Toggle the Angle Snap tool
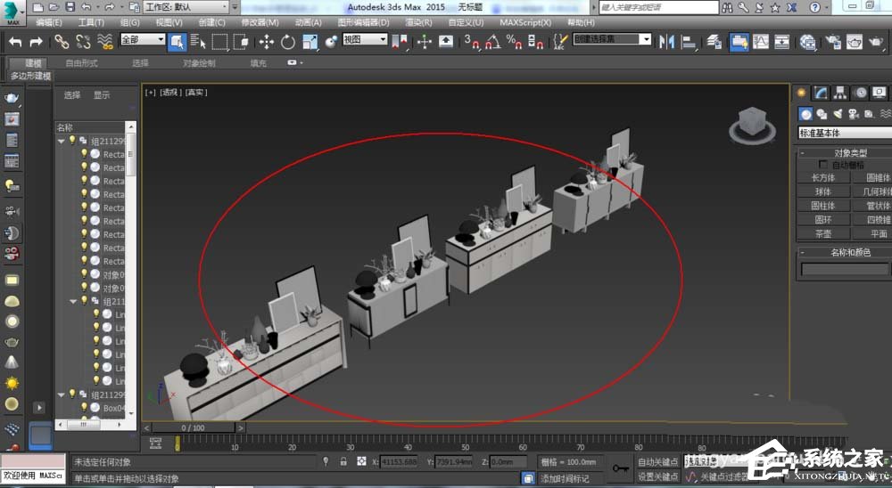This screenshot has width=892, height=488. 491,42
